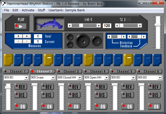
Task: Open the 909 Closed HH dropdown
Action: coord(79,77)
